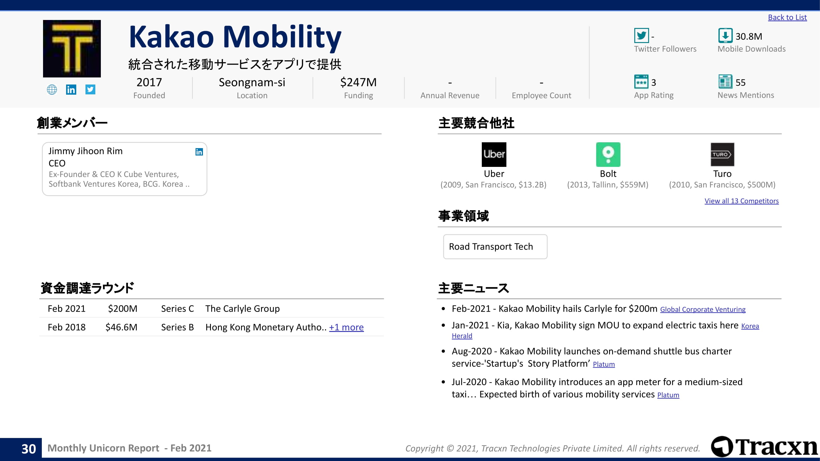Viewport: 820px width, 461px height.
Task: Click the Kakao Mobility yellow T logo
Action: (72, 49)
